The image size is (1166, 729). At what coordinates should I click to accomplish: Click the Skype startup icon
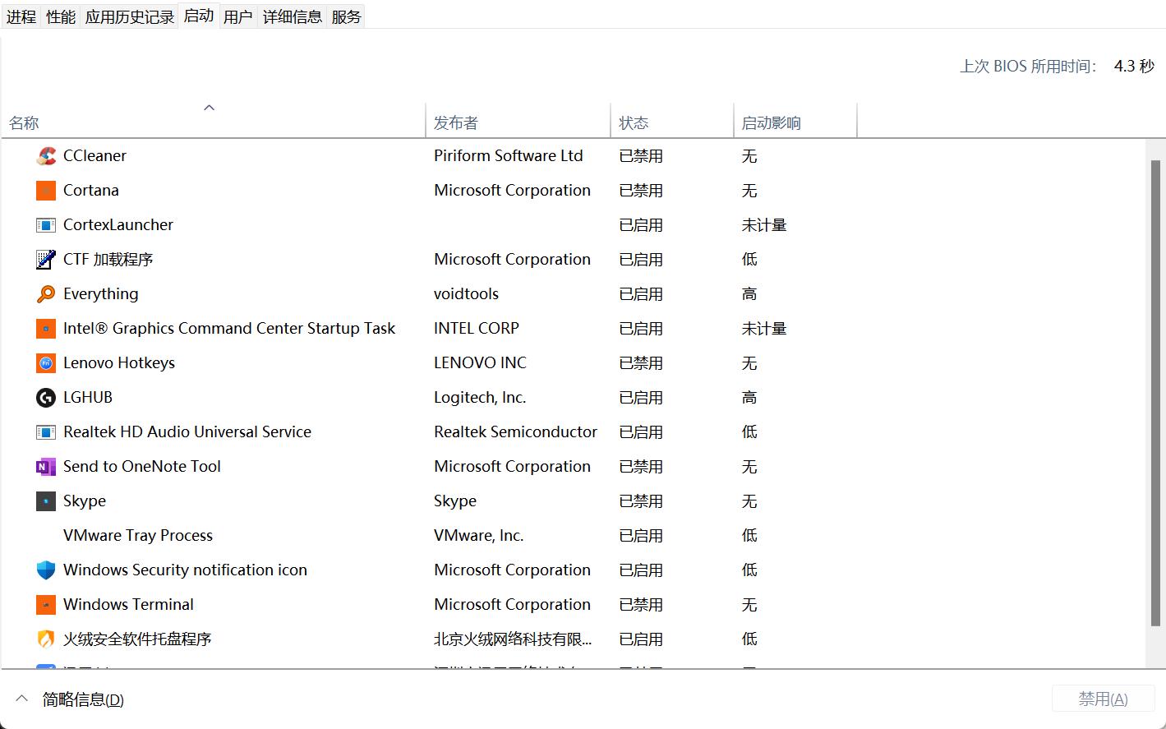(x=46, y=501)
